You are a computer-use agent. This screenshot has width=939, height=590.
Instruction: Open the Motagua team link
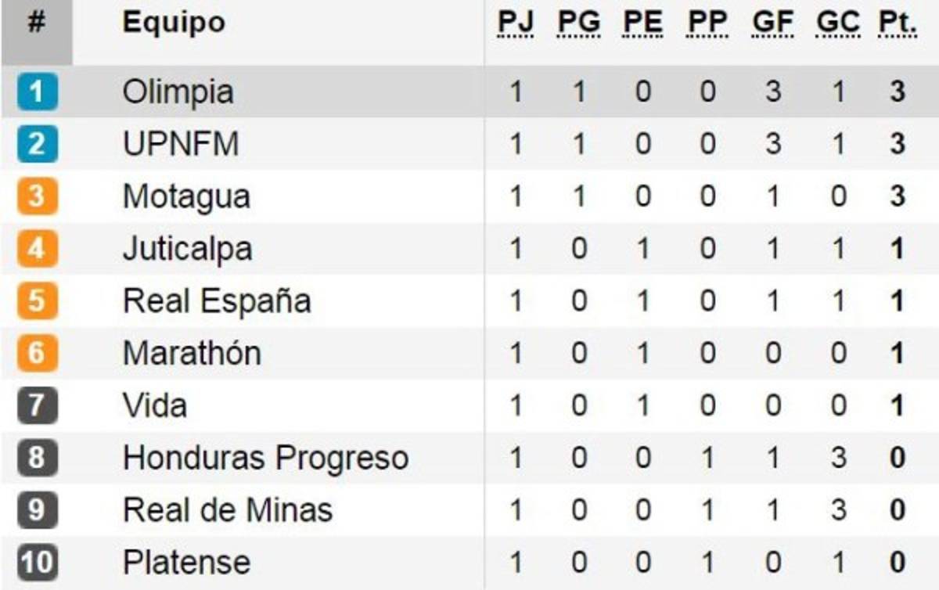click(x=186, y=197)
